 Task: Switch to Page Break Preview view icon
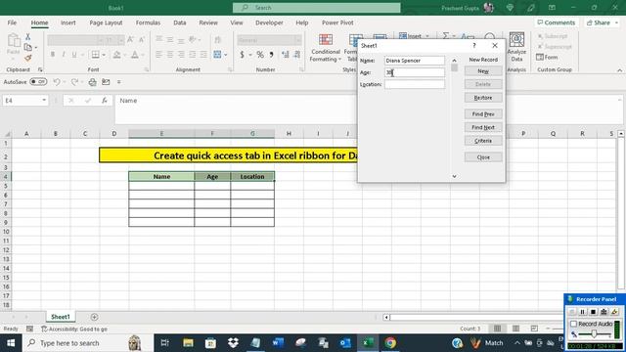(534, 329)
